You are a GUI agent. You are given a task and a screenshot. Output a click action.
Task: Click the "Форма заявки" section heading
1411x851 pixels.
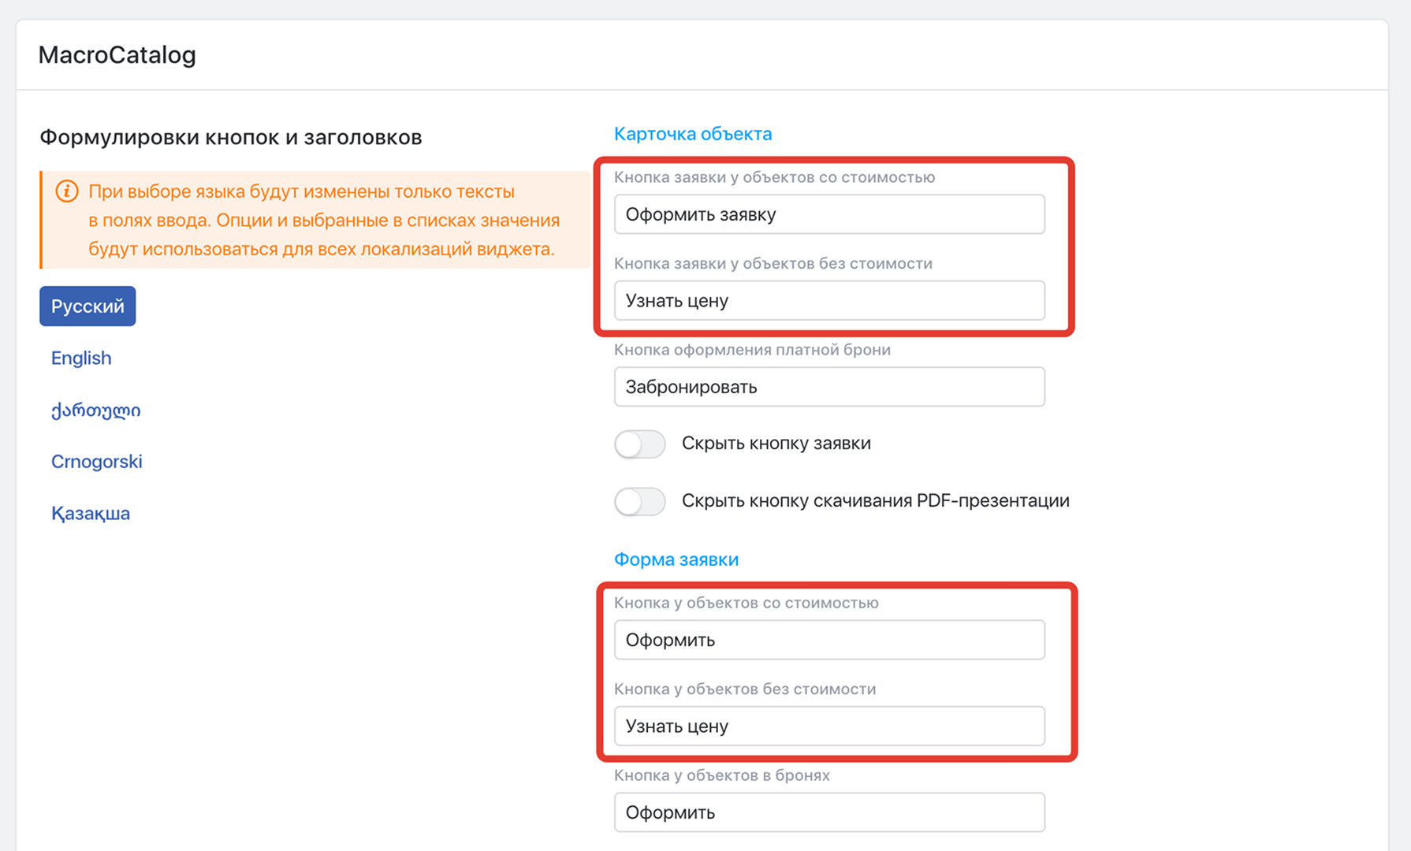point(676,559)
